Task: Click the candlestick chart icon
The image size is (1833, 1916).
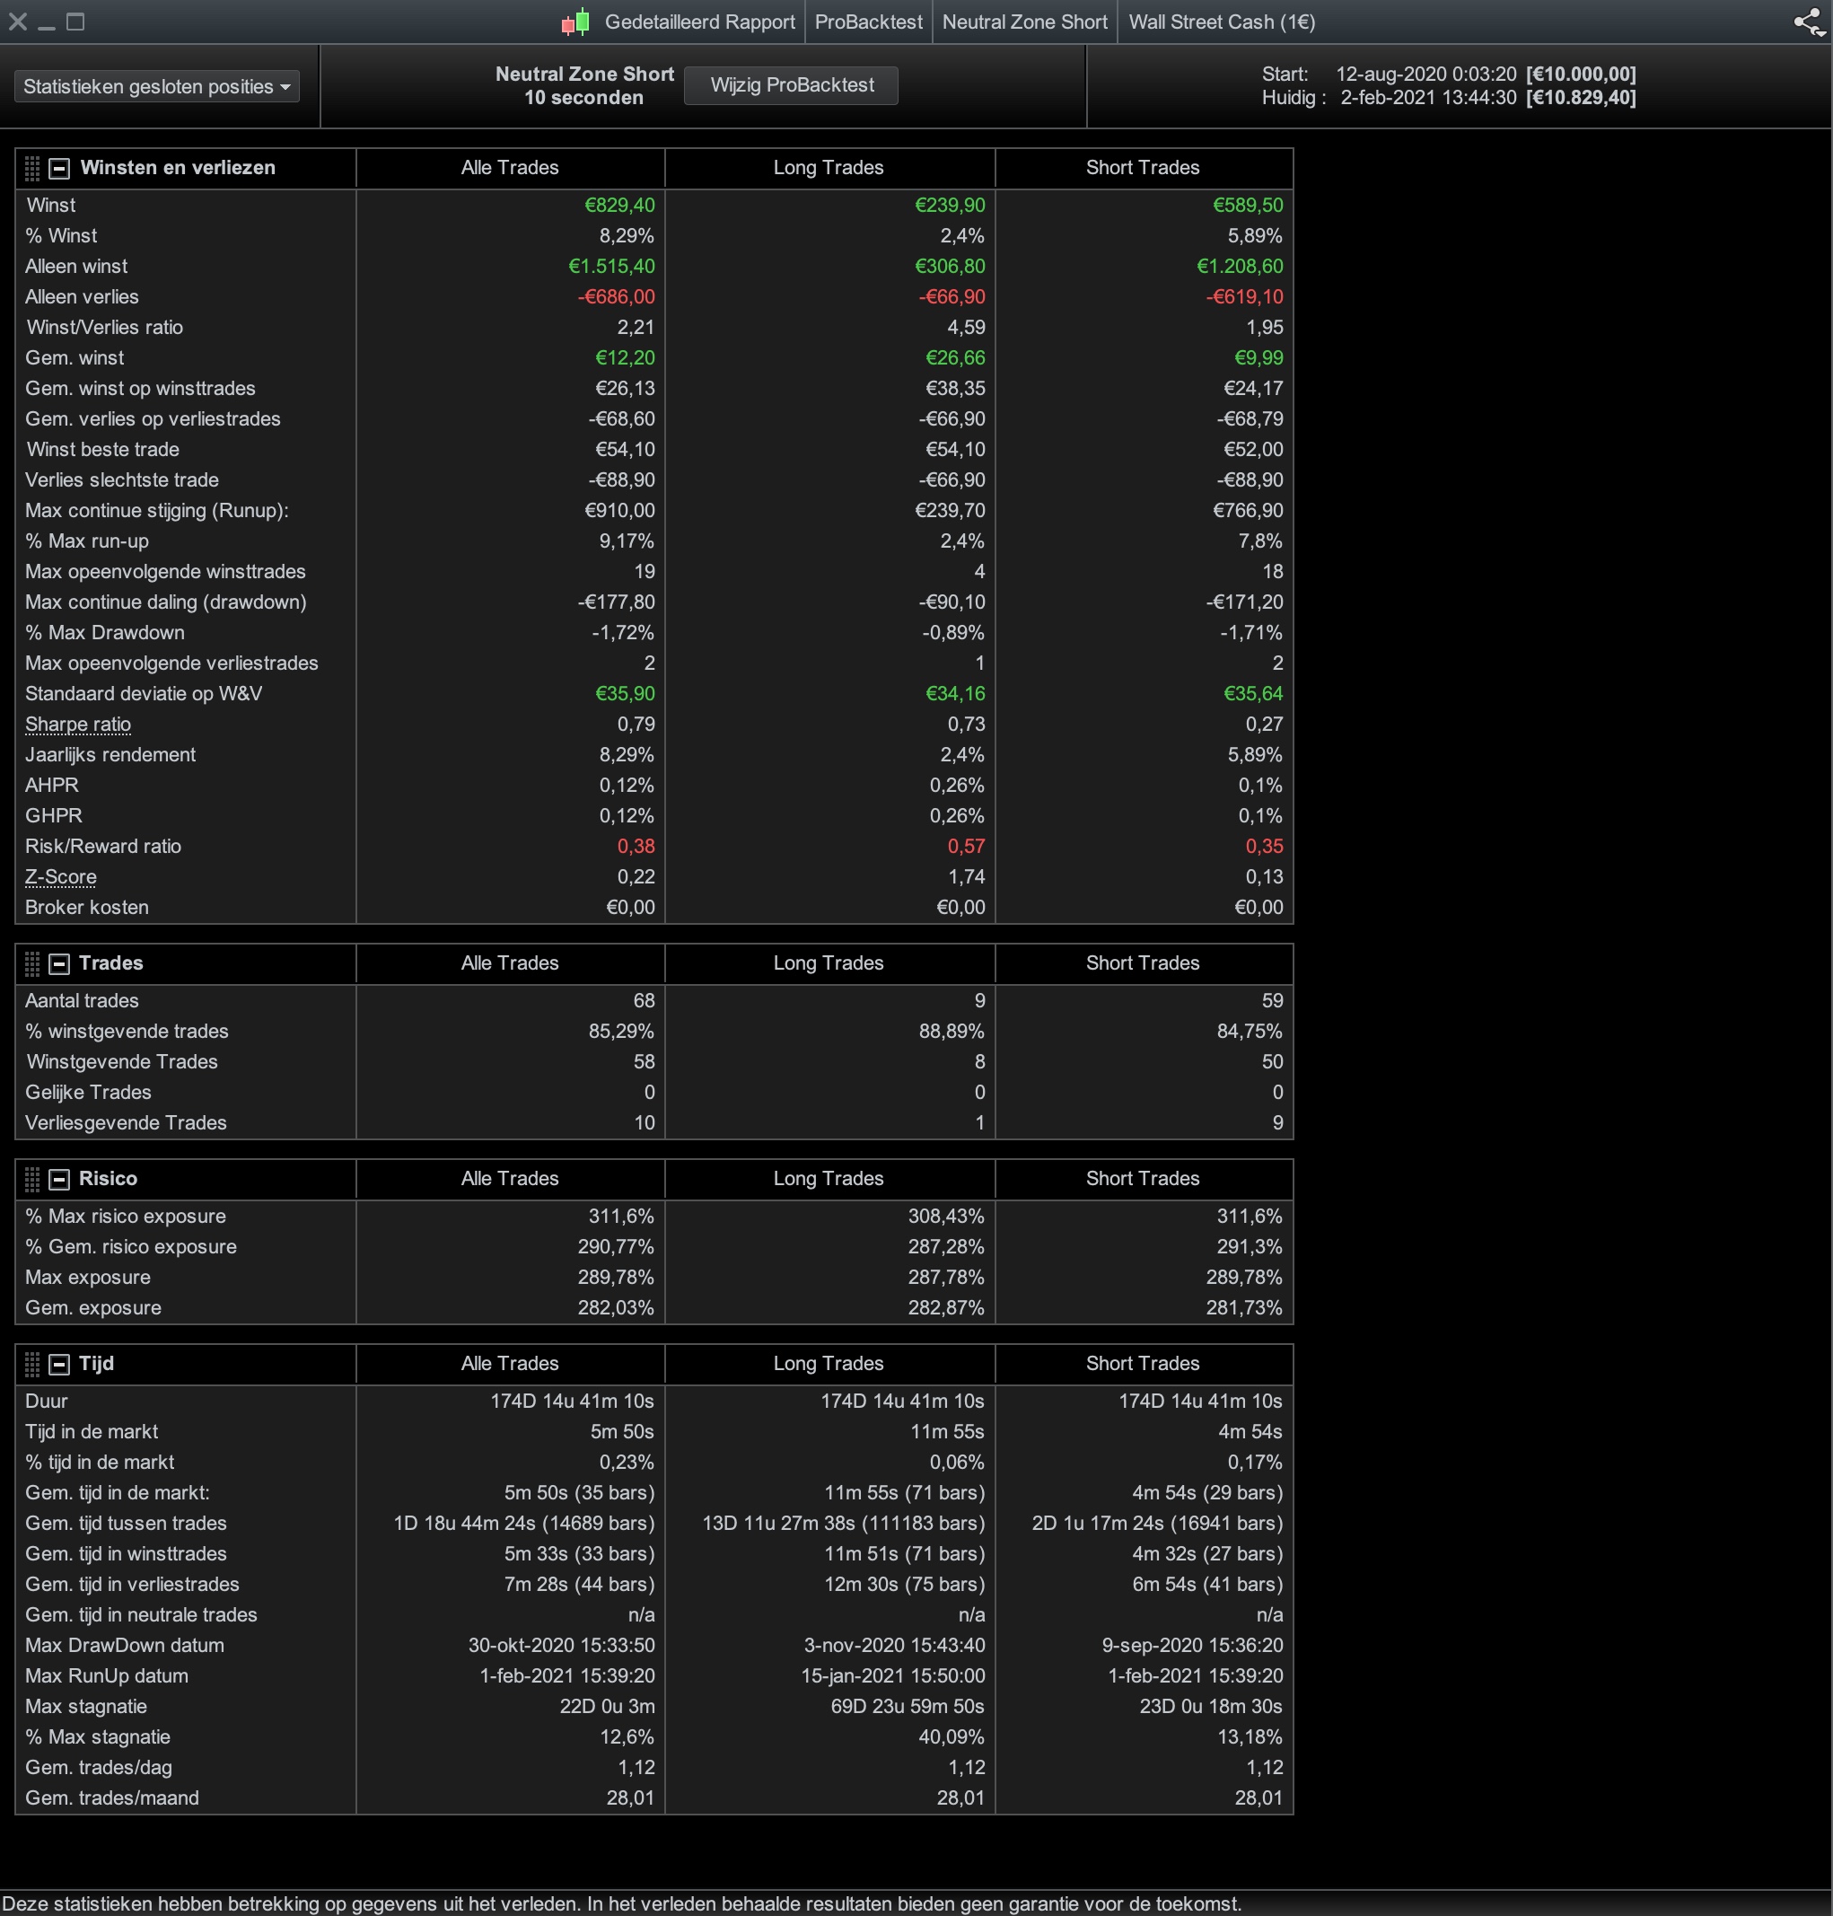Action: pyautogui.click(x=575, y=22)
